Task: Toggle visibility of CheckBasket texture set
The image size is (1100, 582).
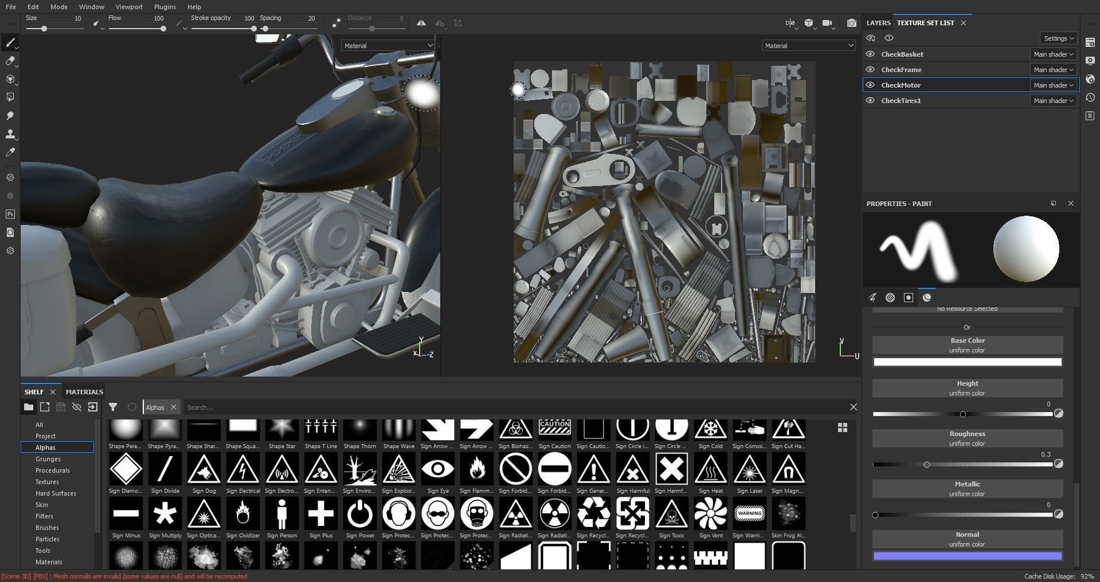Action: coord(870,54)
